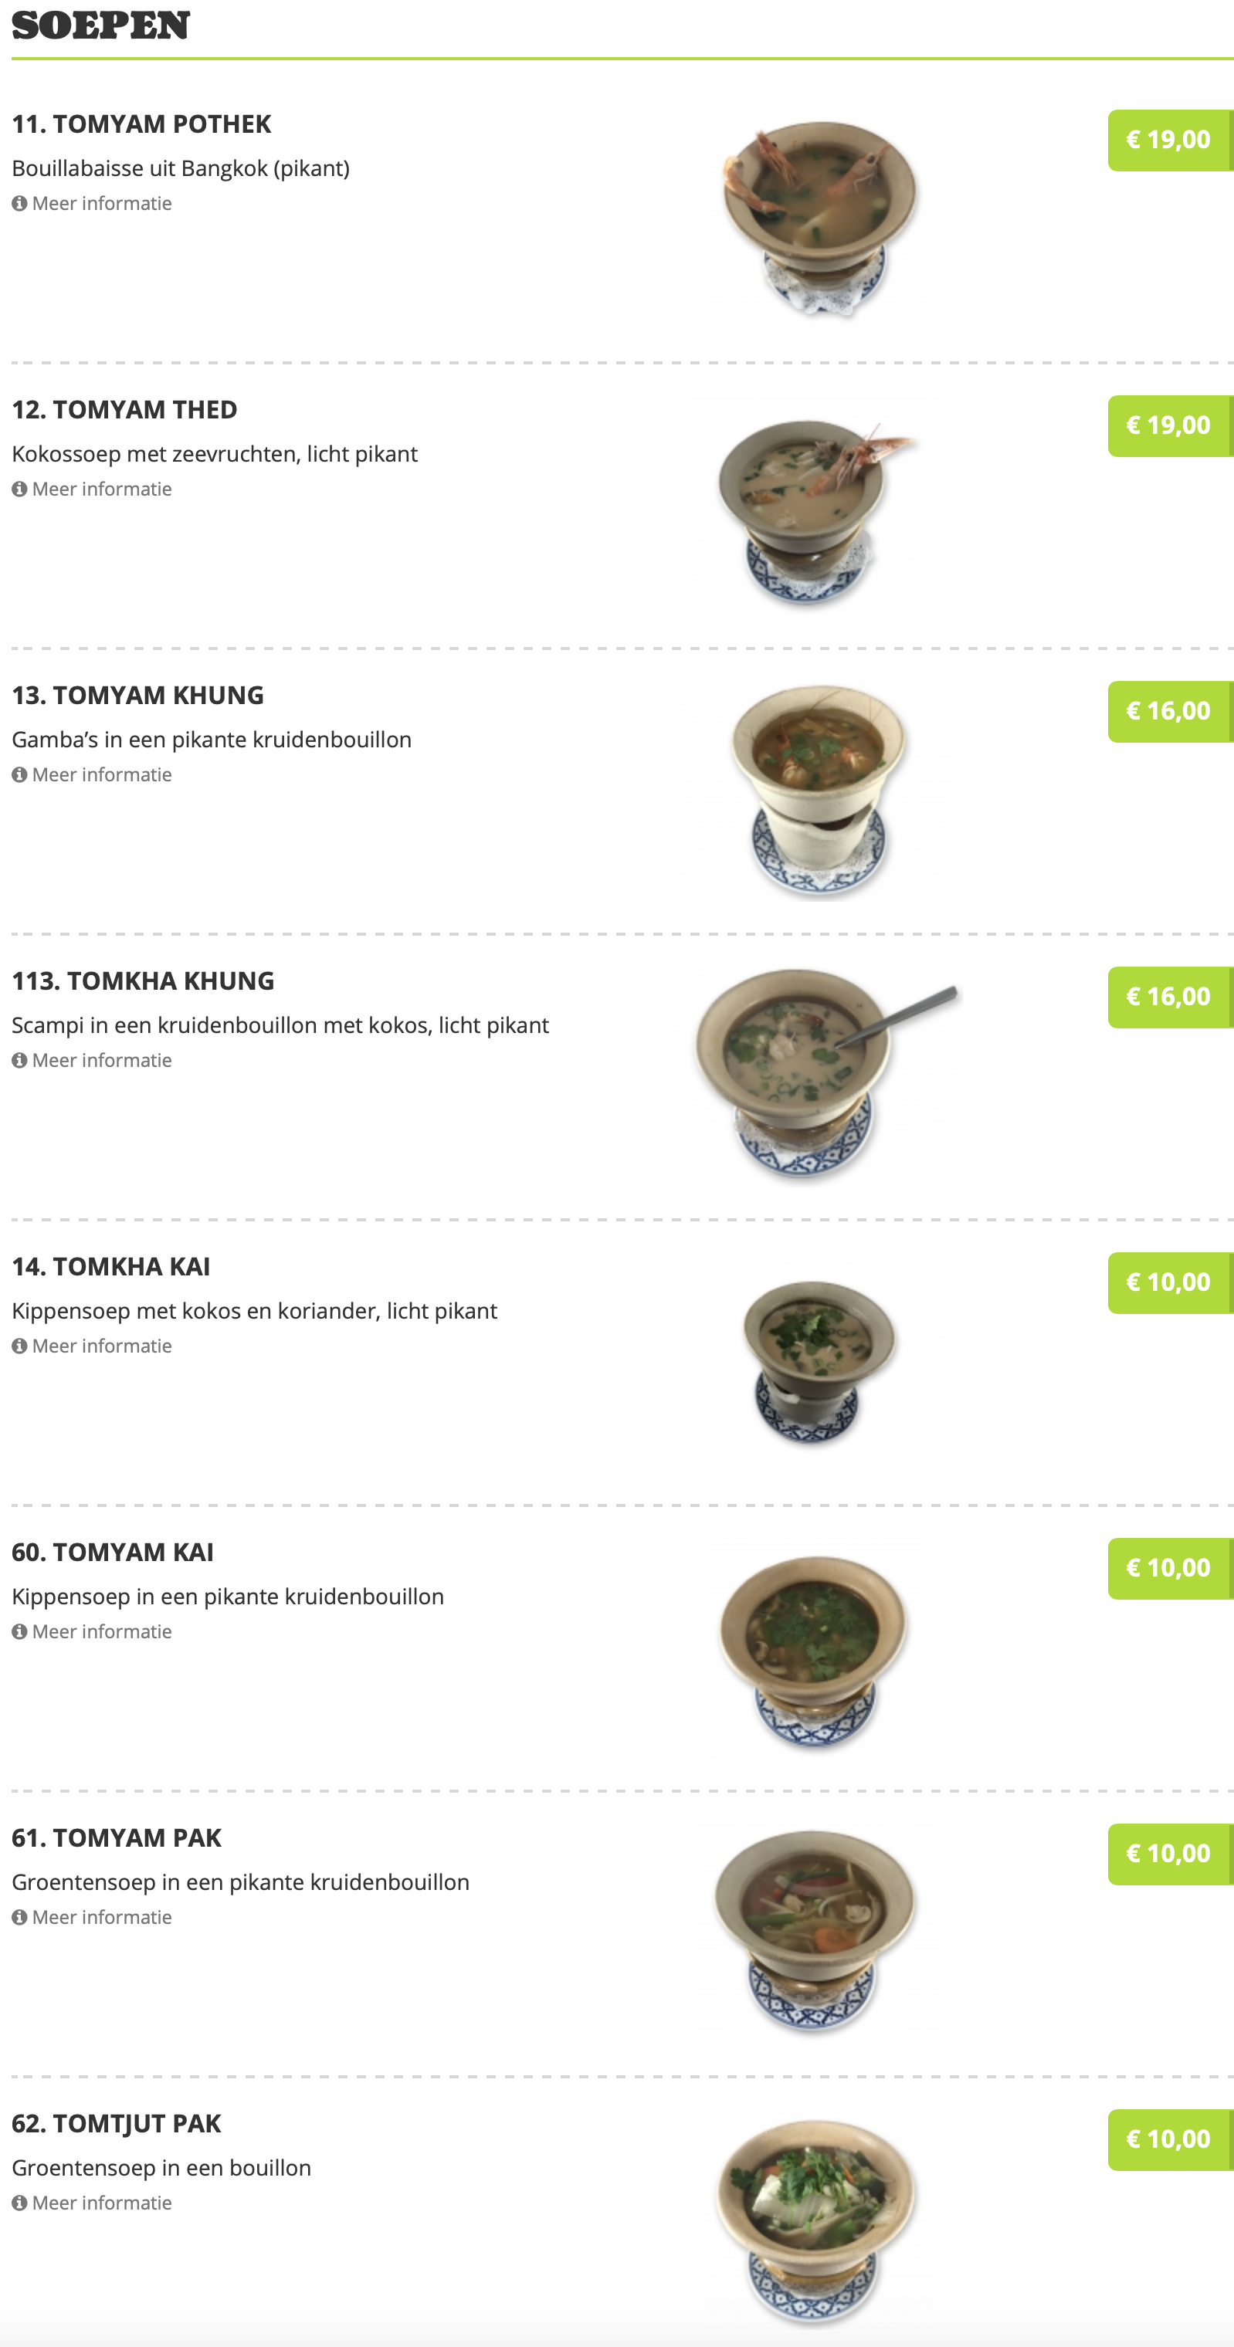Image resolution: width=1234 pixels, height=2347 pixels.
Task: Click info icon under Tomyam Thed
Action: [x=19, y=489]
